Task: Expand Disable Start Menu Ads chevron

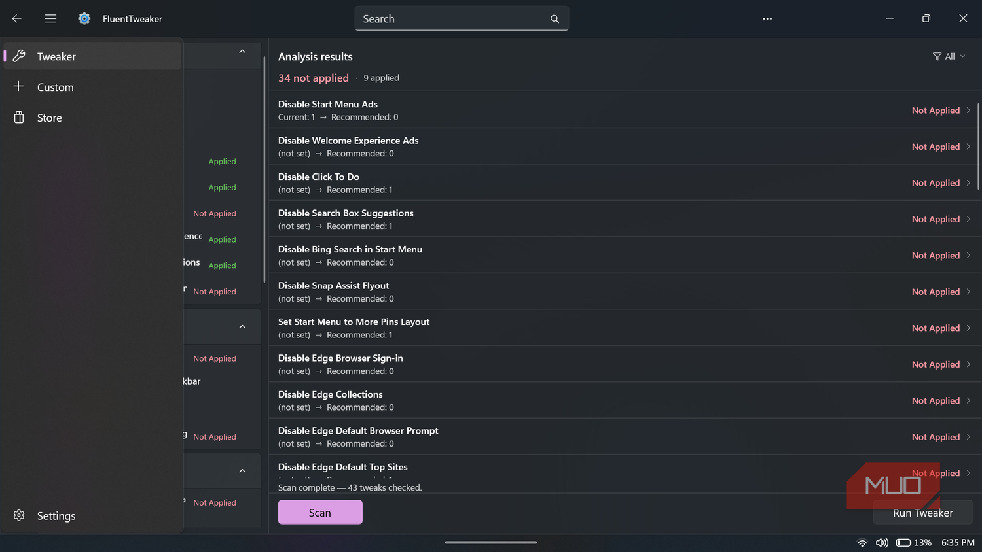Action: point(968,110)
